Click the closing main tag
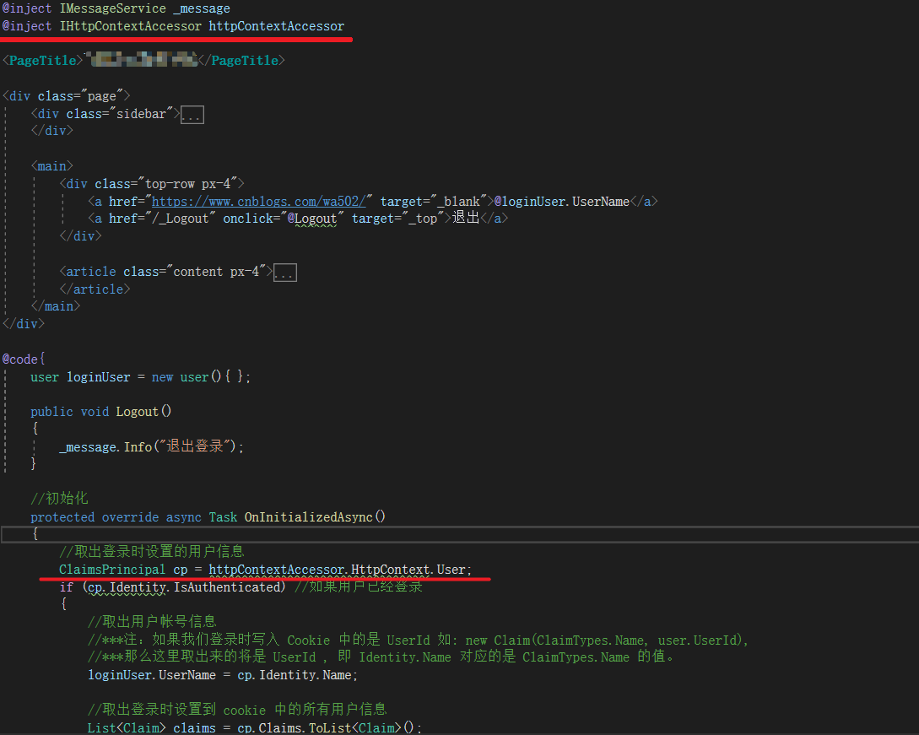The width and height of the screenshot is (919, 735). 56,306
